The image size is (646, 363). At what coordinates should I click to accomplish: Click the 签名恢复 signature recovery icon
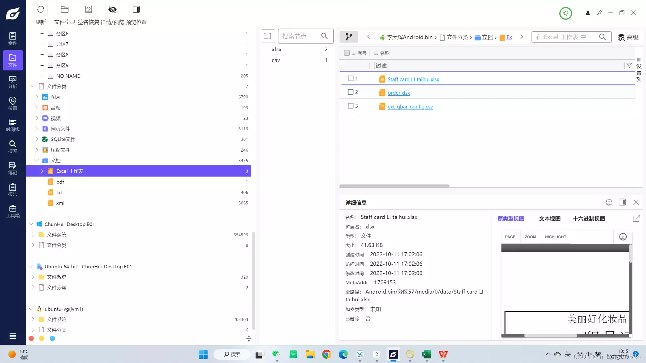[x=88, y=10]
